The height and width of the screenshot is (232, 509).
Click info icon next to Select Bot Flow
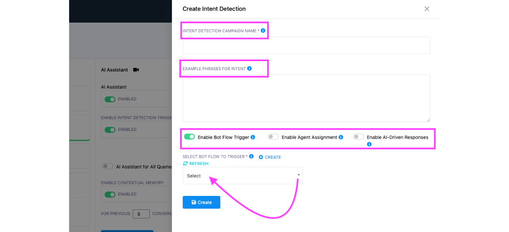point(251,156)
